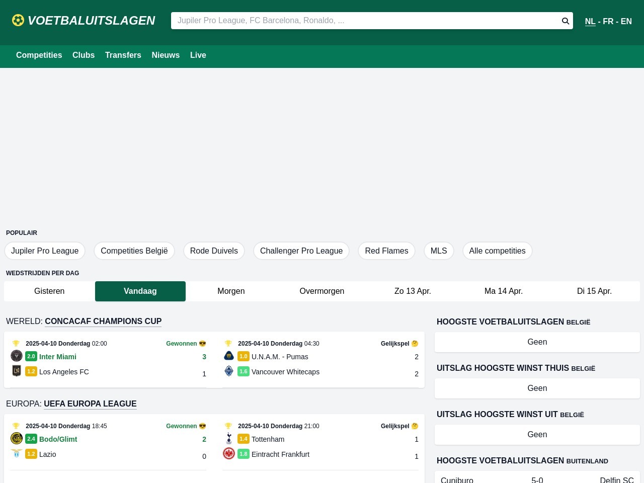Open the CONCACAF Champions Cup link
Image resolution: width=644 pixels, height=483 pixels.
(103, 321)
